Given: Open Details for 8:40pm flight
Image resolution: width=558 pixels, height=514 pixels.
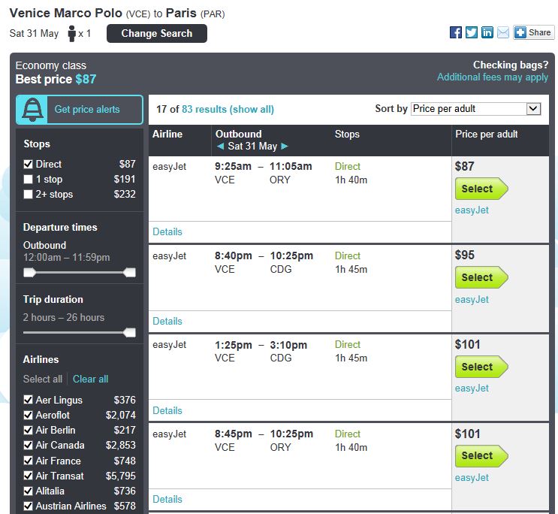Looking at the screenshot, I should click(x=167, y=322).
